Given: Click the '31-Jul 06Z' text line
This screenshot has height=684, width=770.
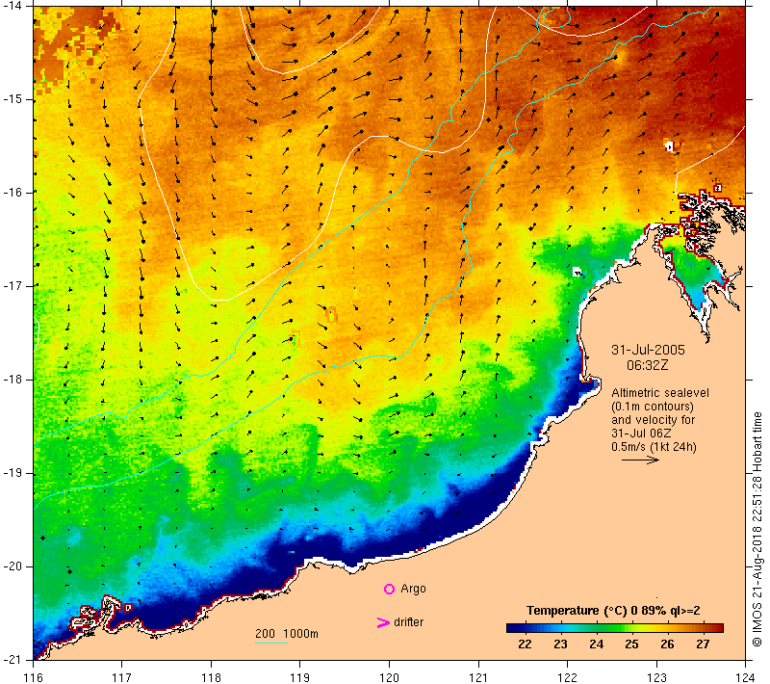Looking at the screenshot, I should [x=641, y=433].
